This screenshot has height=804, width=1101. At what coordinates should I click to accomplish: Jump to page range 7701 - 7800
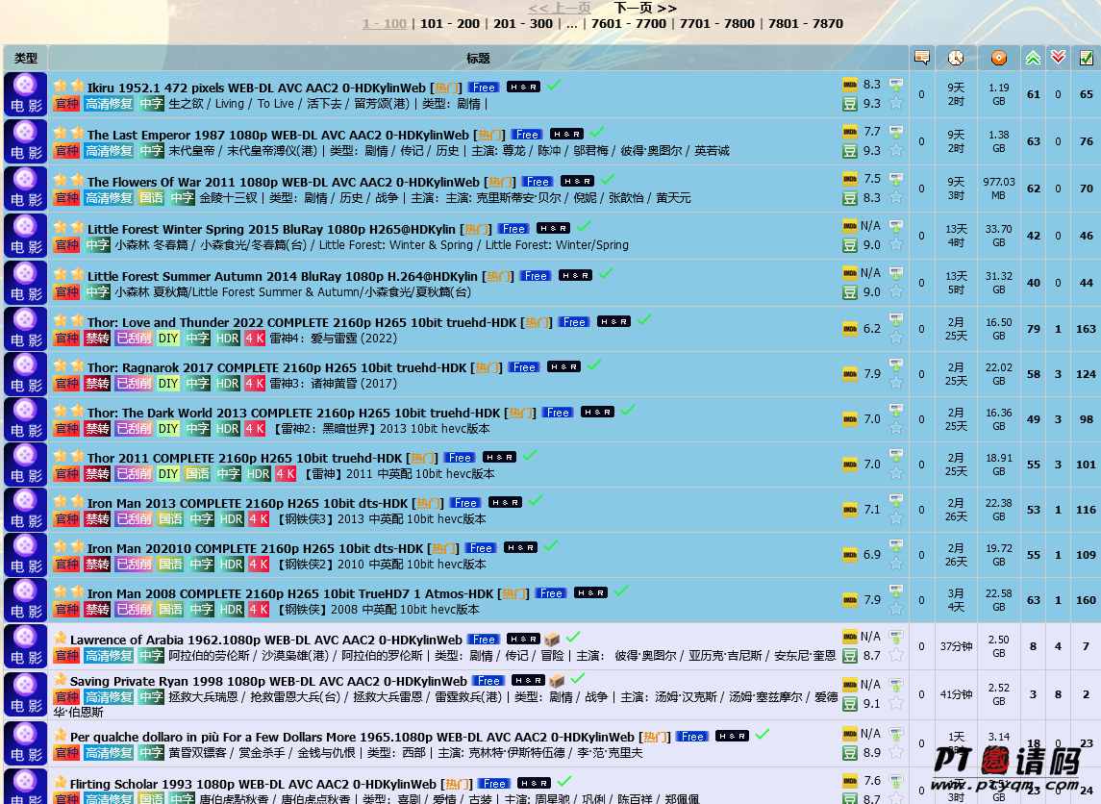point(717,23)
